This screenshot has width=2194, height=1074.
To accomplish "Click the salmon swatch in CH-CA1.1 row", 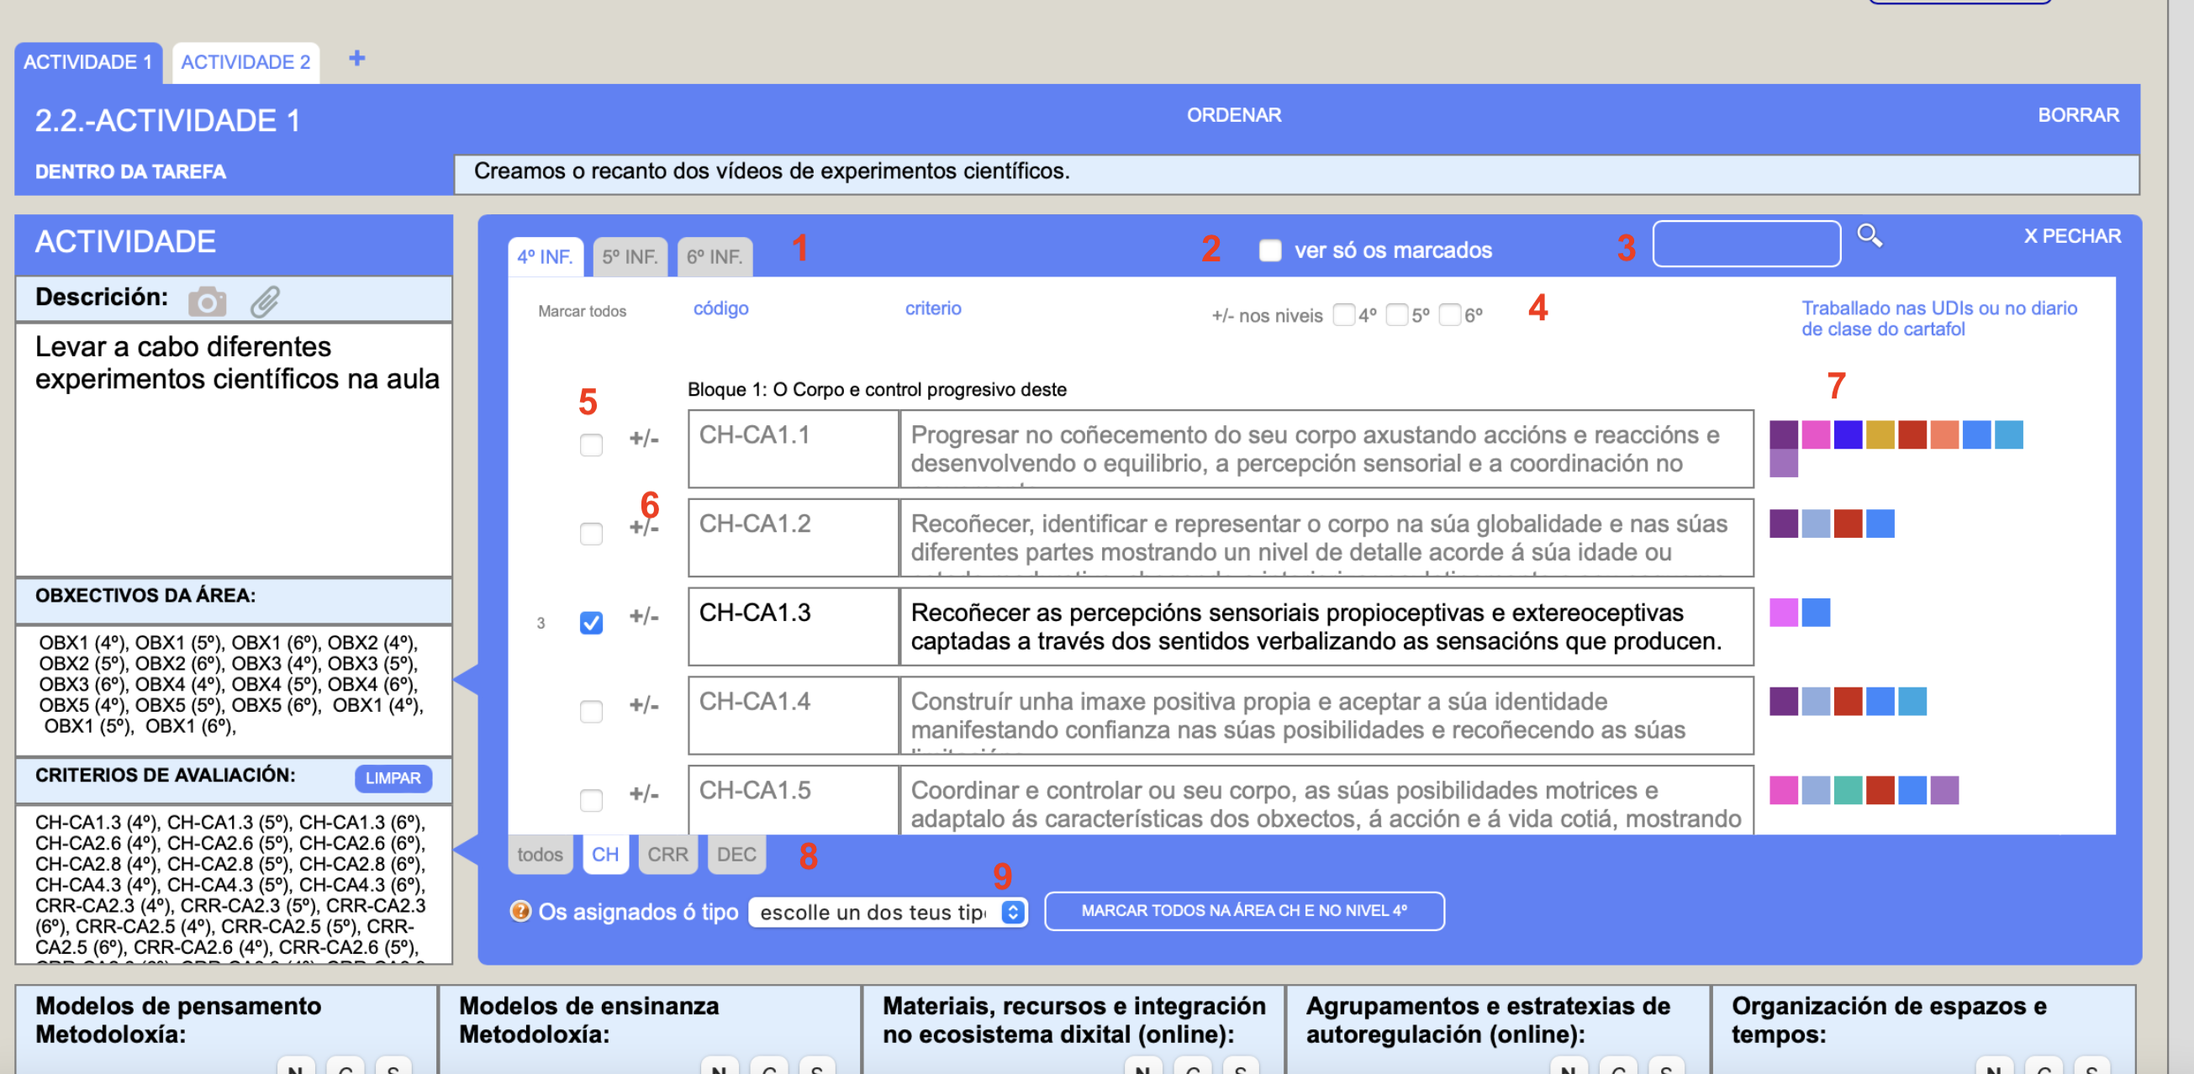I will tap(1944, 434).
